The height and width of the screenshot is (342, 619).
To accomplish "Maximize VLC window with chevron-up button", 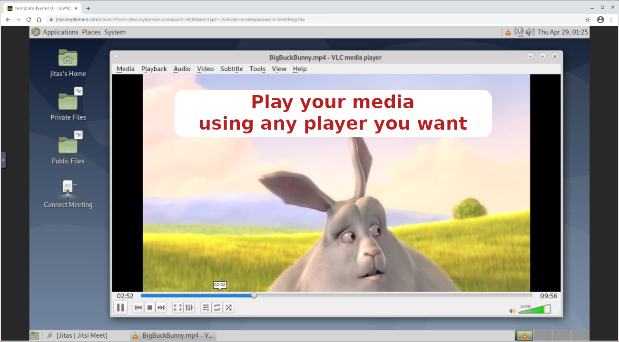I will 542,57.
